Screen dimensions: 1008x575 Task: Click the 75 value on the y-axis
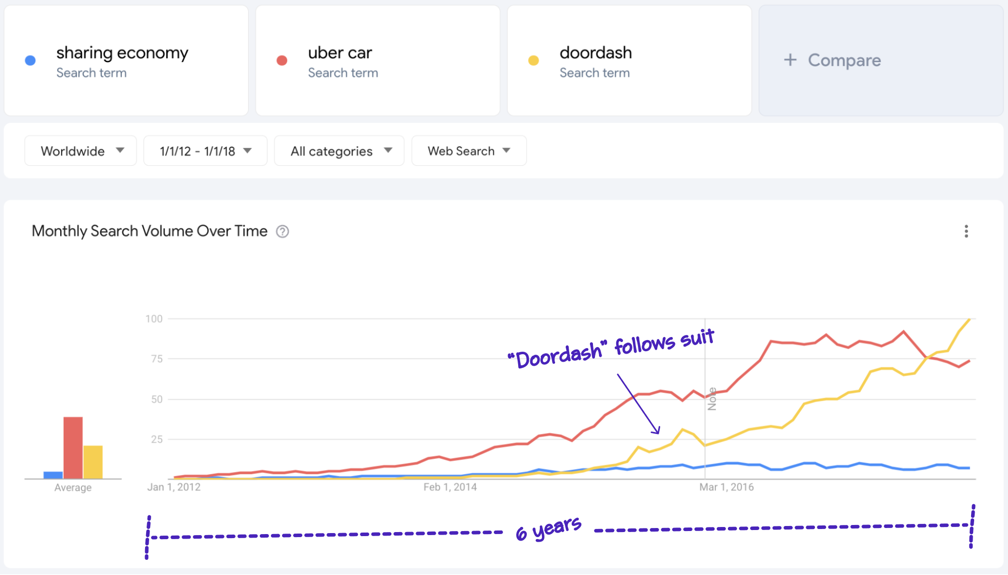coord(157,359)
